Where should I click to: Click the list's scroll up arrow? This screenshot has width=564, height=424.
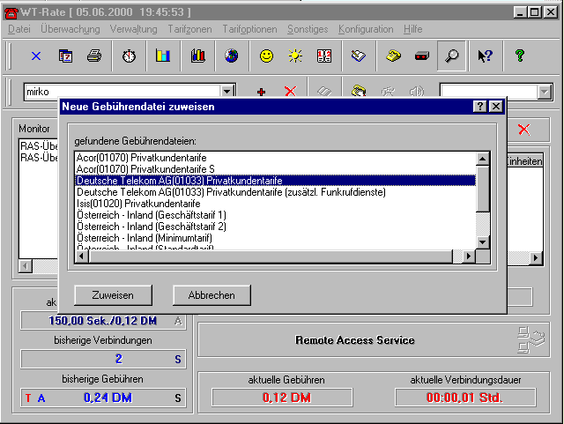click(483, 159)
